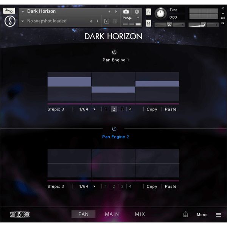
Task: Click the second pan step in Pan Engine 1
Action: [x=113, y=86]
